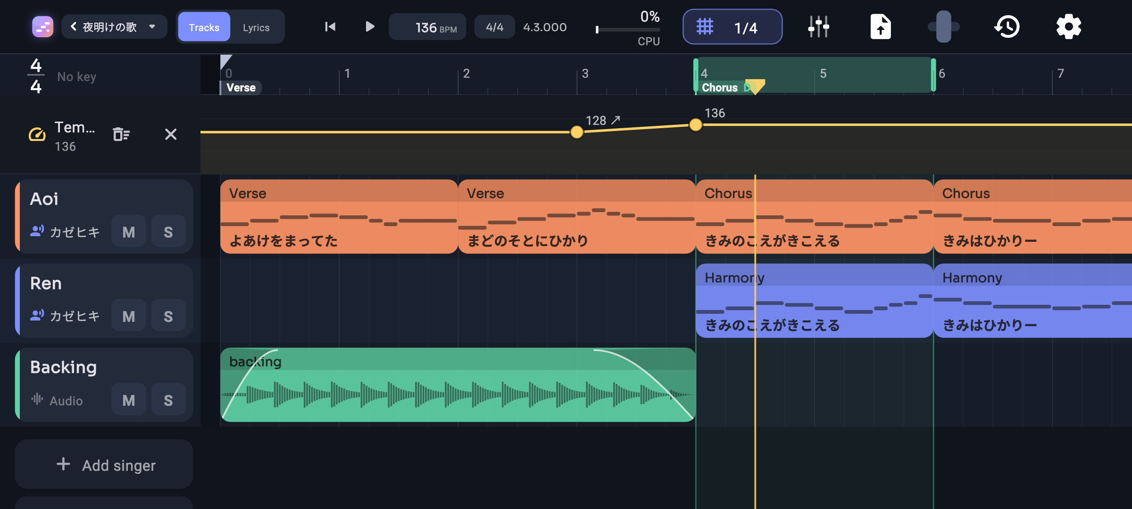1132x509 pixels.
Task: Close the tempo lane
Action: [171, 134]
